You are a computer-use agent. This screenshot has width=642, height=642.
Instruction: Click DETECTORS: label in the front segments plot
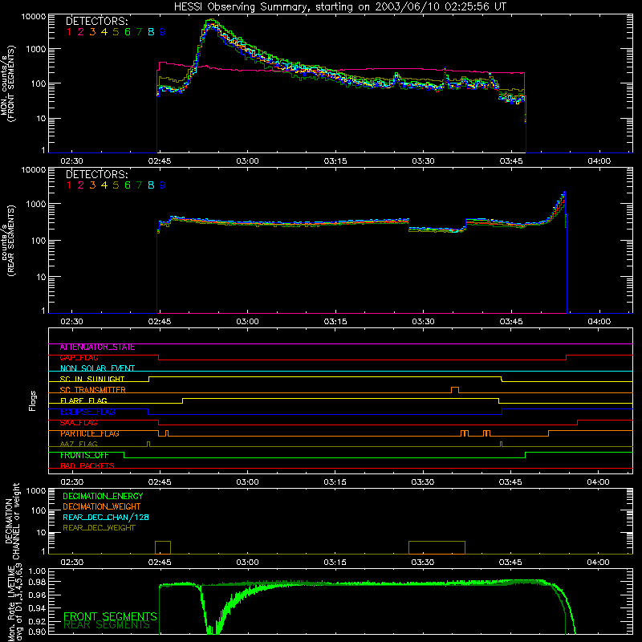[x=96, y=22]
